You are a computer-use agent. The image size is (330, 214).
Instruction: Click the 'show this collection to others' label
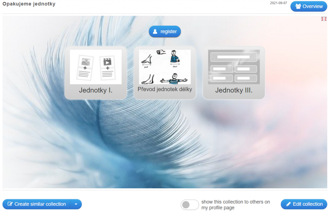pyautogui.click(x=236, y=205)
